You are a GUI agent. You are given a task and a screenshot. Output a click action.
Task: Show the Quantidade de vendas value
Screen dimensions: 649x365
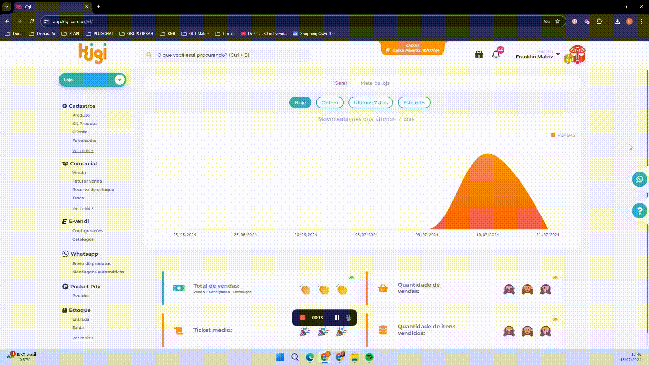(x=555, y=278)
